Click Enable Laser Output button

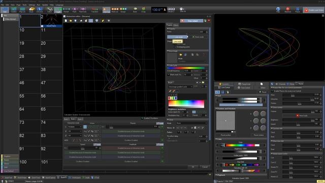[x=314, y=10]
